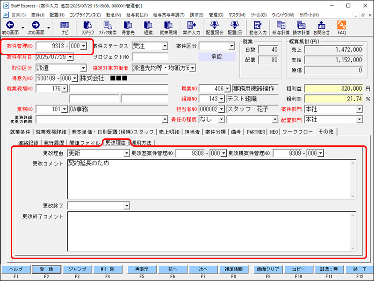The image size is (374, 281).
Task: Open the 責任の程度 dropdown
Action: (x=222, y=119)
